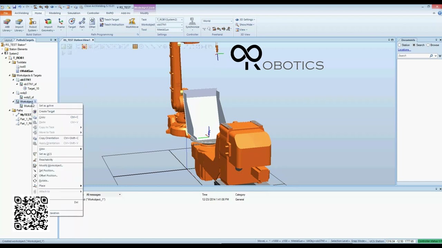Image resolution: width=442 pixels, height=248 pixels.
Task: Collapse the Workobject_1 tree node
Action: click(x=13, y=102)
